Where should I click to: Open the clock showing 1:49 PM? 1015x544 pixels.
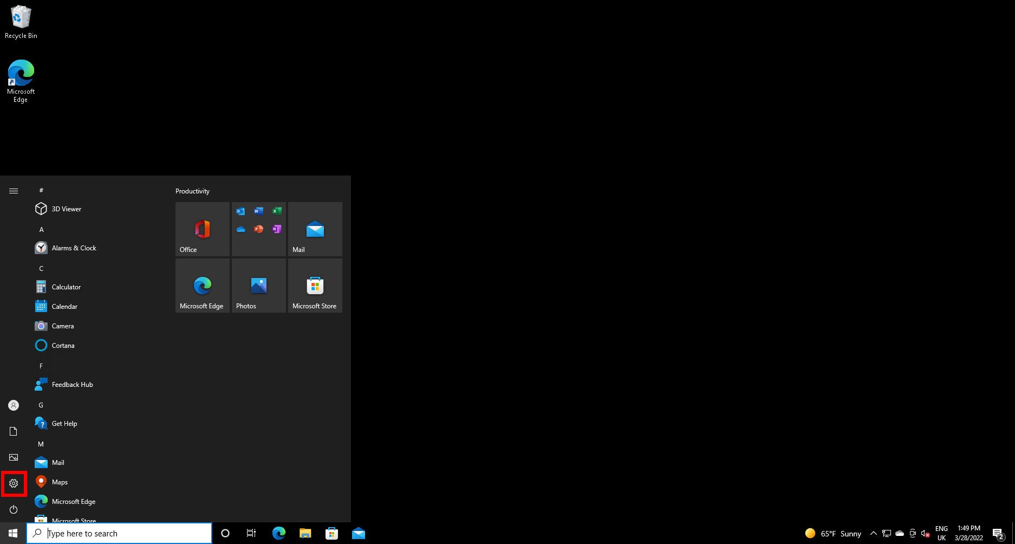969,533
